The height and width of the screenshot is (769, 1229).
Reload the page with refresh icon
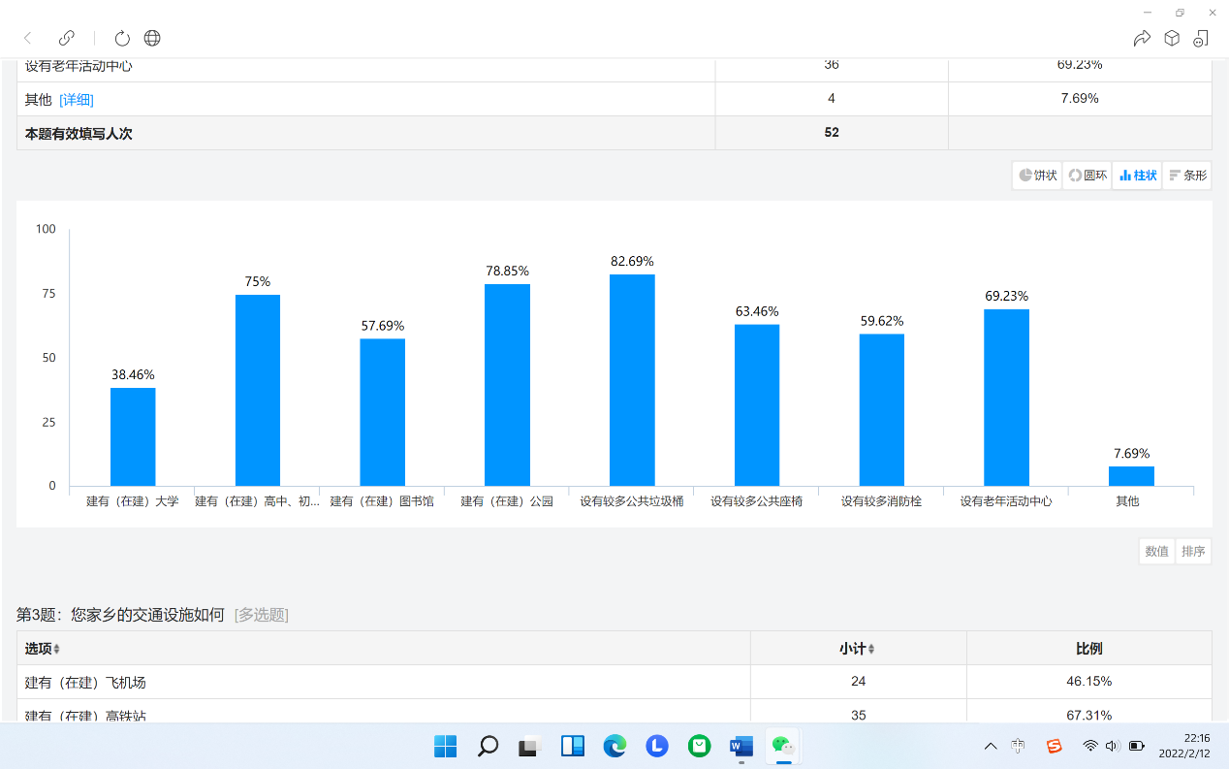click(122, 38)
